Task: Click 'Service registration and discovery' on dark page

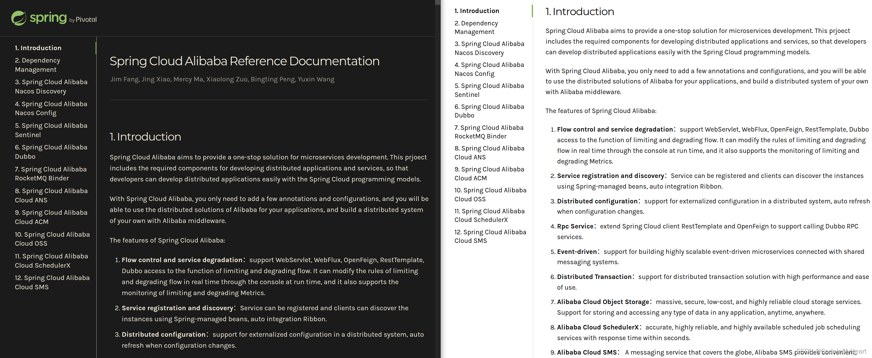Action: click(177, 308)
